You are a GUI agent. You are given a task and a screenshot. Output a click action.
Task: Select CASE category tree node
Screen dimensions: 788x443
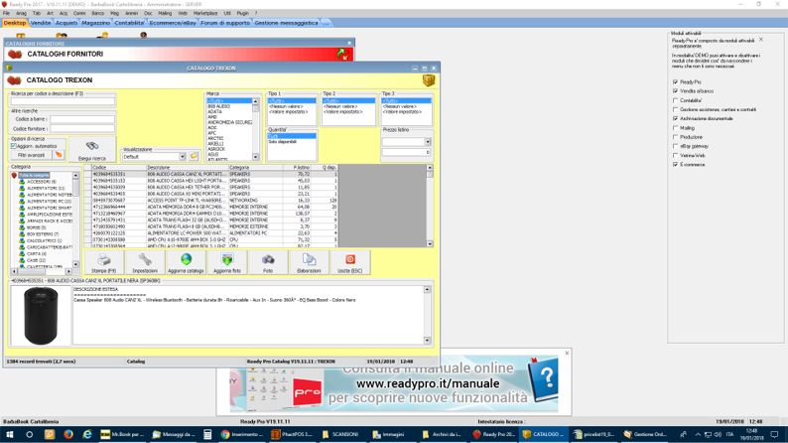pos(36,260)
